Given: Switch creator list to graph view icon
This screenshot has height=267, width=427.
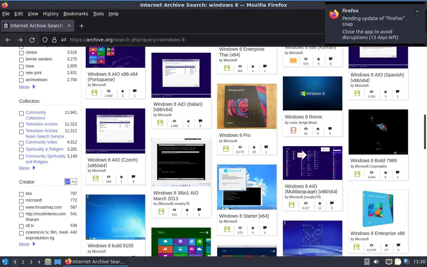Looking at the screenshot, I should click(68, 182).
